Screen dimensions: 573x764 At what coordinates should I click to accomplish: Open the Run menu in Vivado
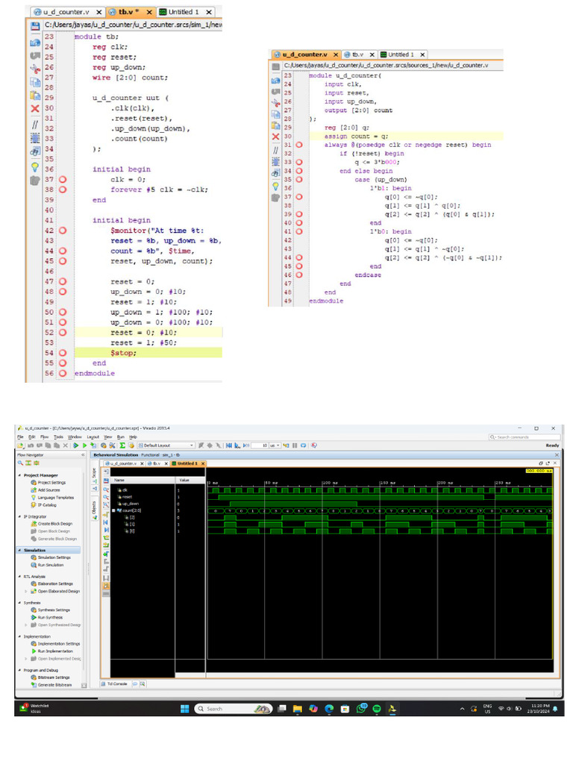click(x=120, y=437)
